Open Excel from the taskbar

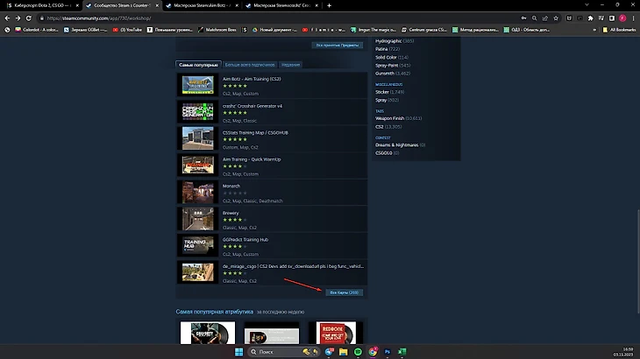click(400, 351)
